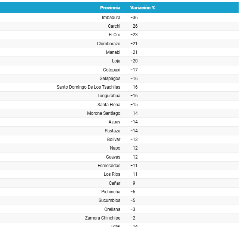Select the El Oro row
Screen dimensions: 239x227
114,35
